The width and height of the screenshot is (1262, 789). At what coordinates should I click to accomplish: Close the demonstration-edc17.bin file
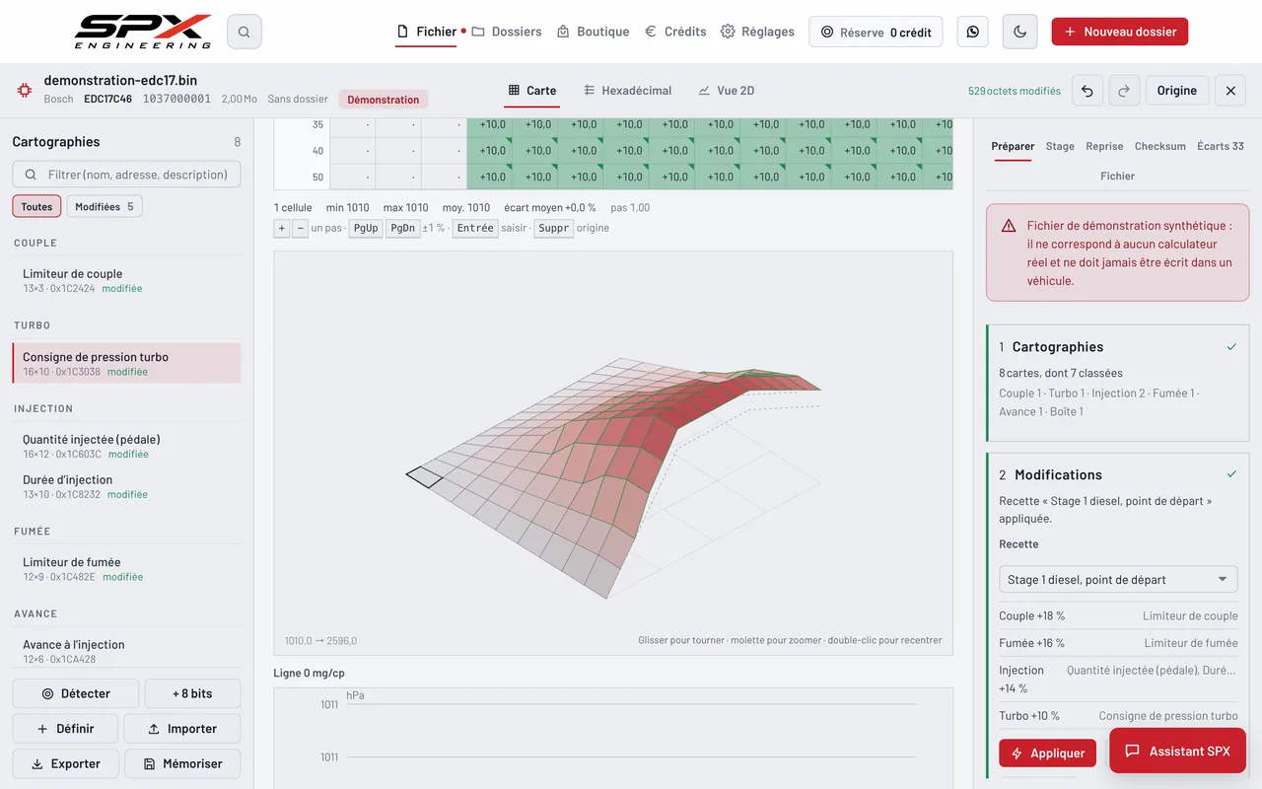coord(1230,91)
